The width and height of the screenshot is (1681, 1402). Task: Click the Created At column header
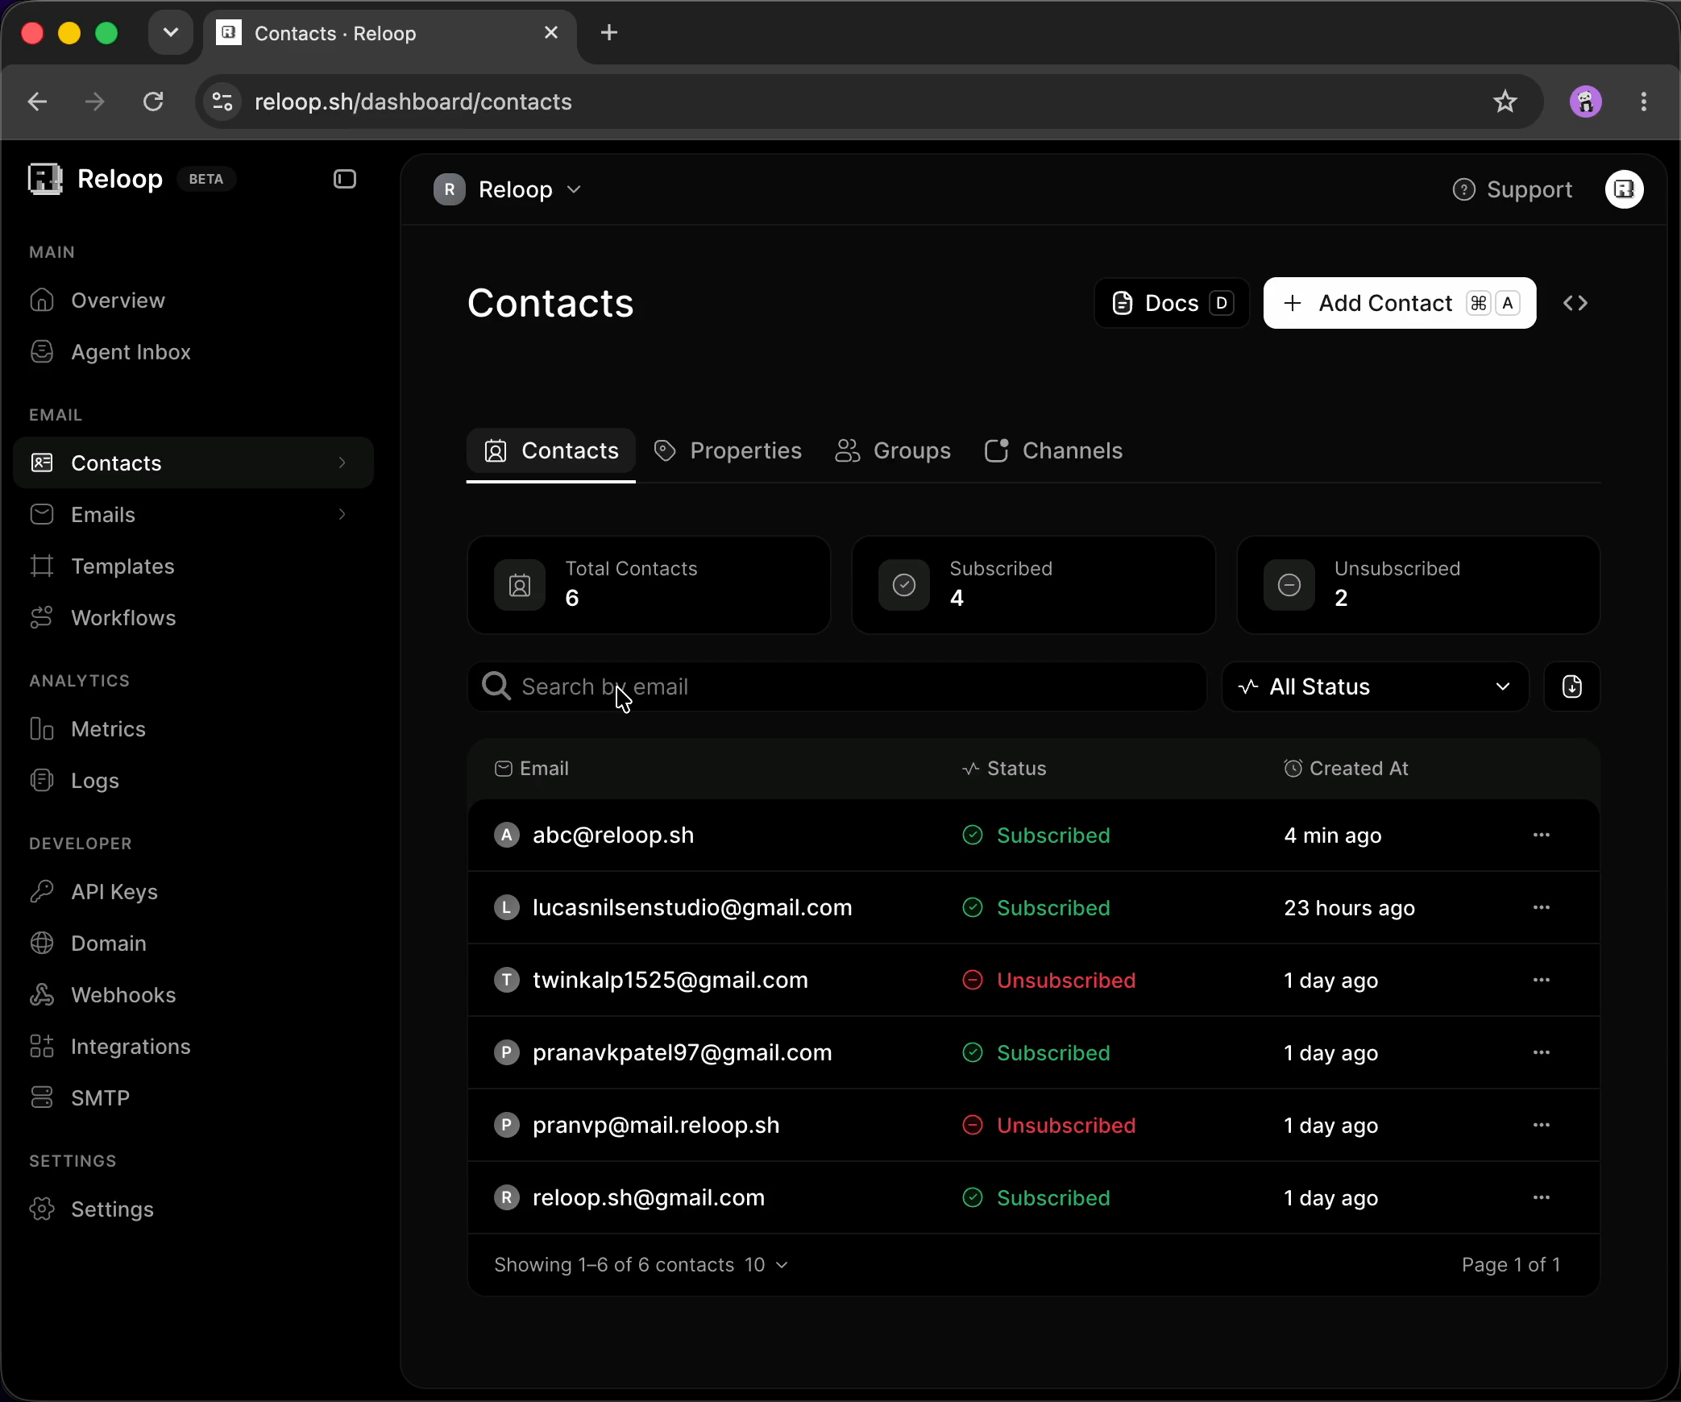(1346, 769)
